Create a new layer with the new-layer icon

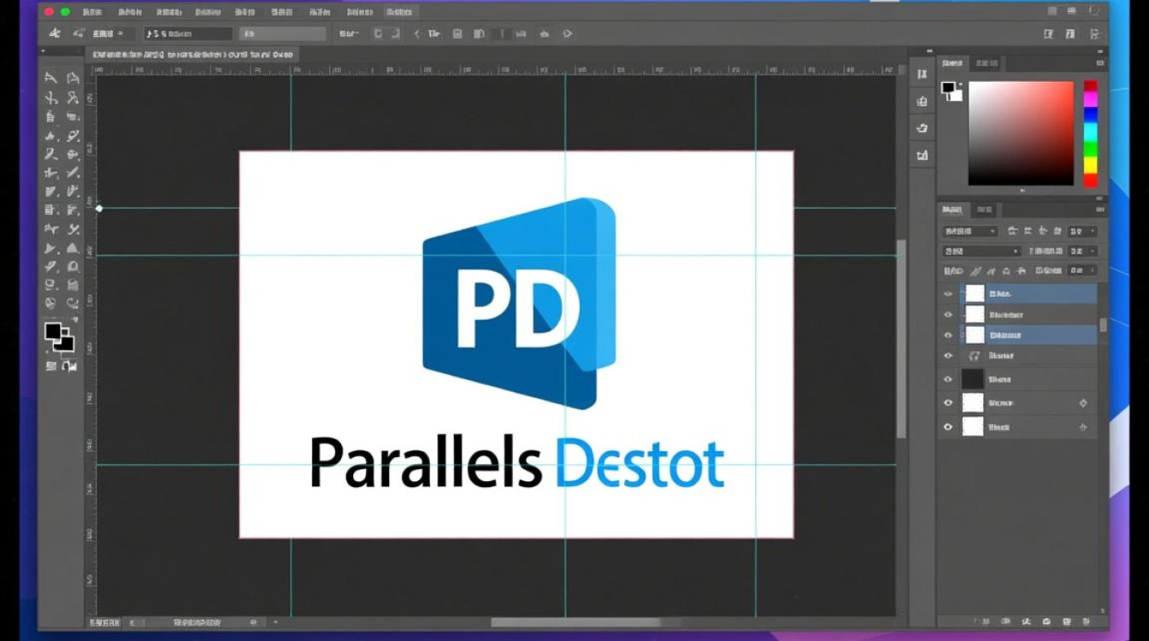click(1068, 621)
